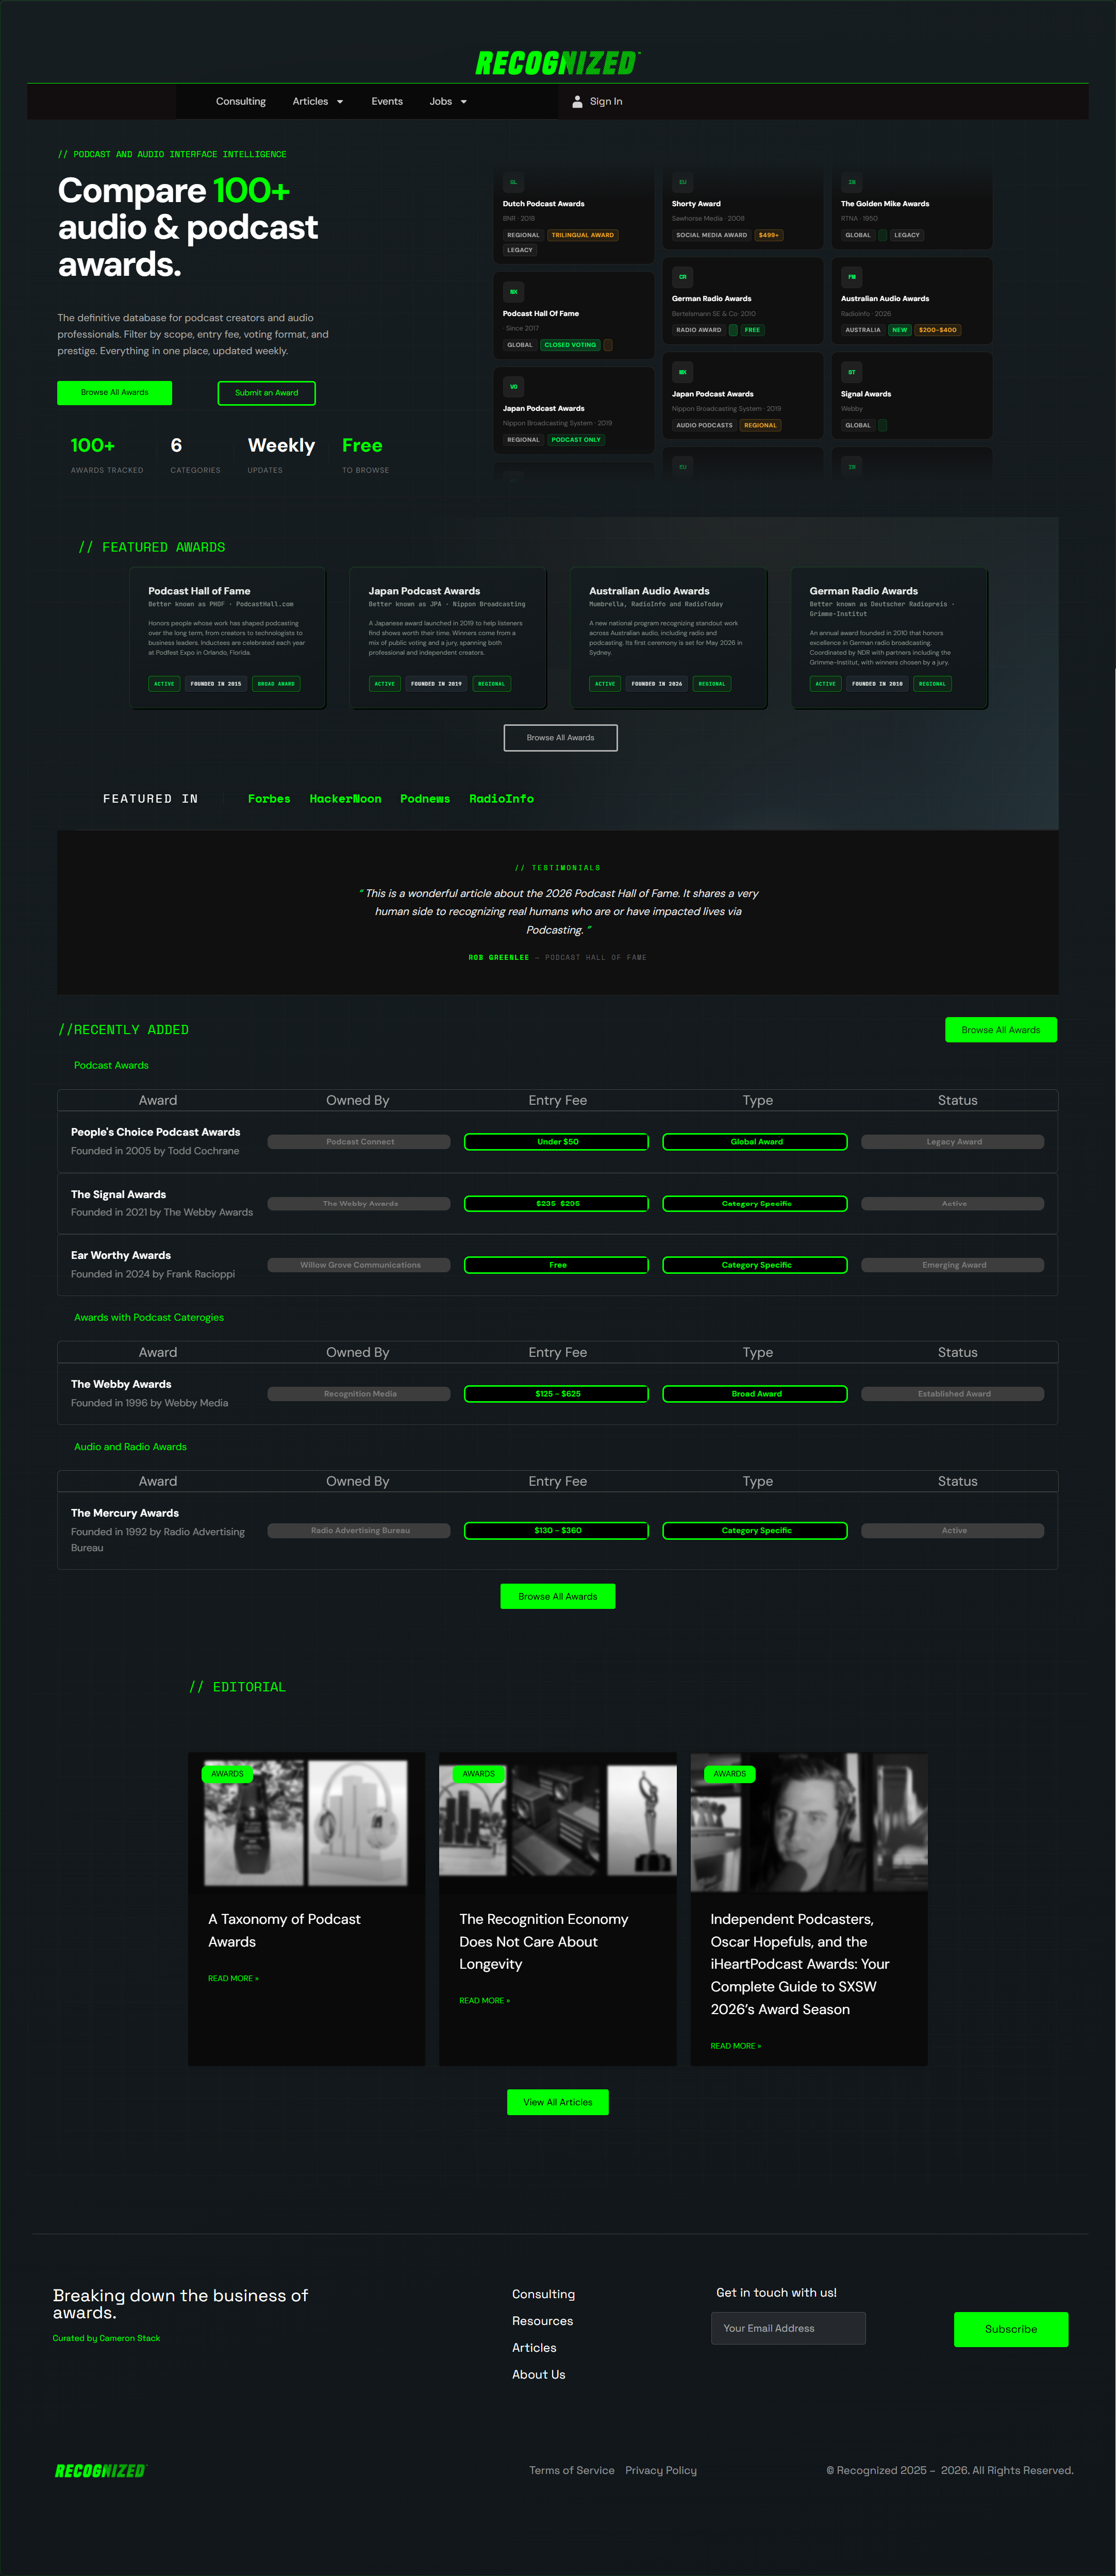Screen dimensions: 1116x2576
Task: Click the GL badge on Dutch Podcast Awards card
Action: pos(513,182)
